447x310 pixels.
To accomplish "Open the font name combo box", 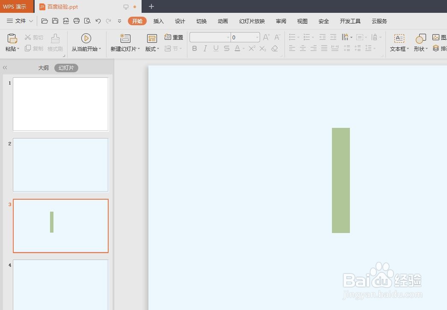I will click(x=210, y=37).
